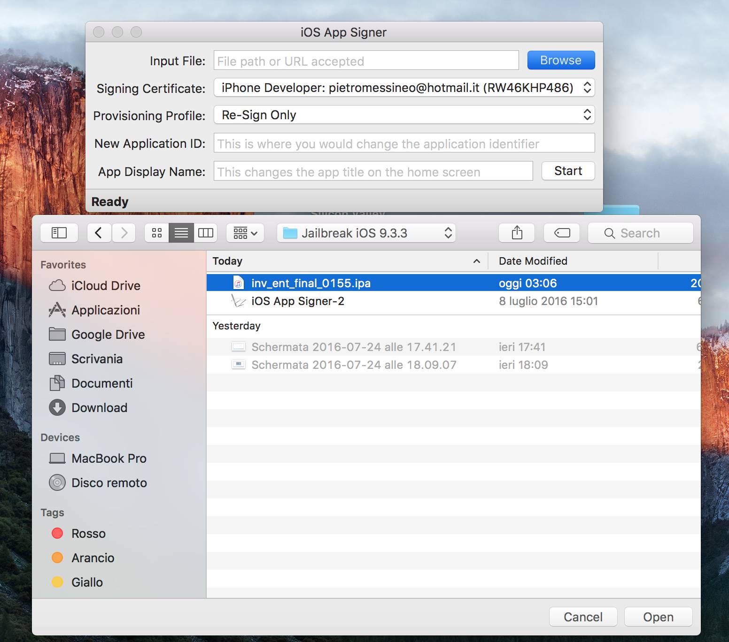Viewport: 729px width, 642px height.
Task: Open the Signing Certificate dropdown
Action: pyautogui.click(x=404, y=88)
